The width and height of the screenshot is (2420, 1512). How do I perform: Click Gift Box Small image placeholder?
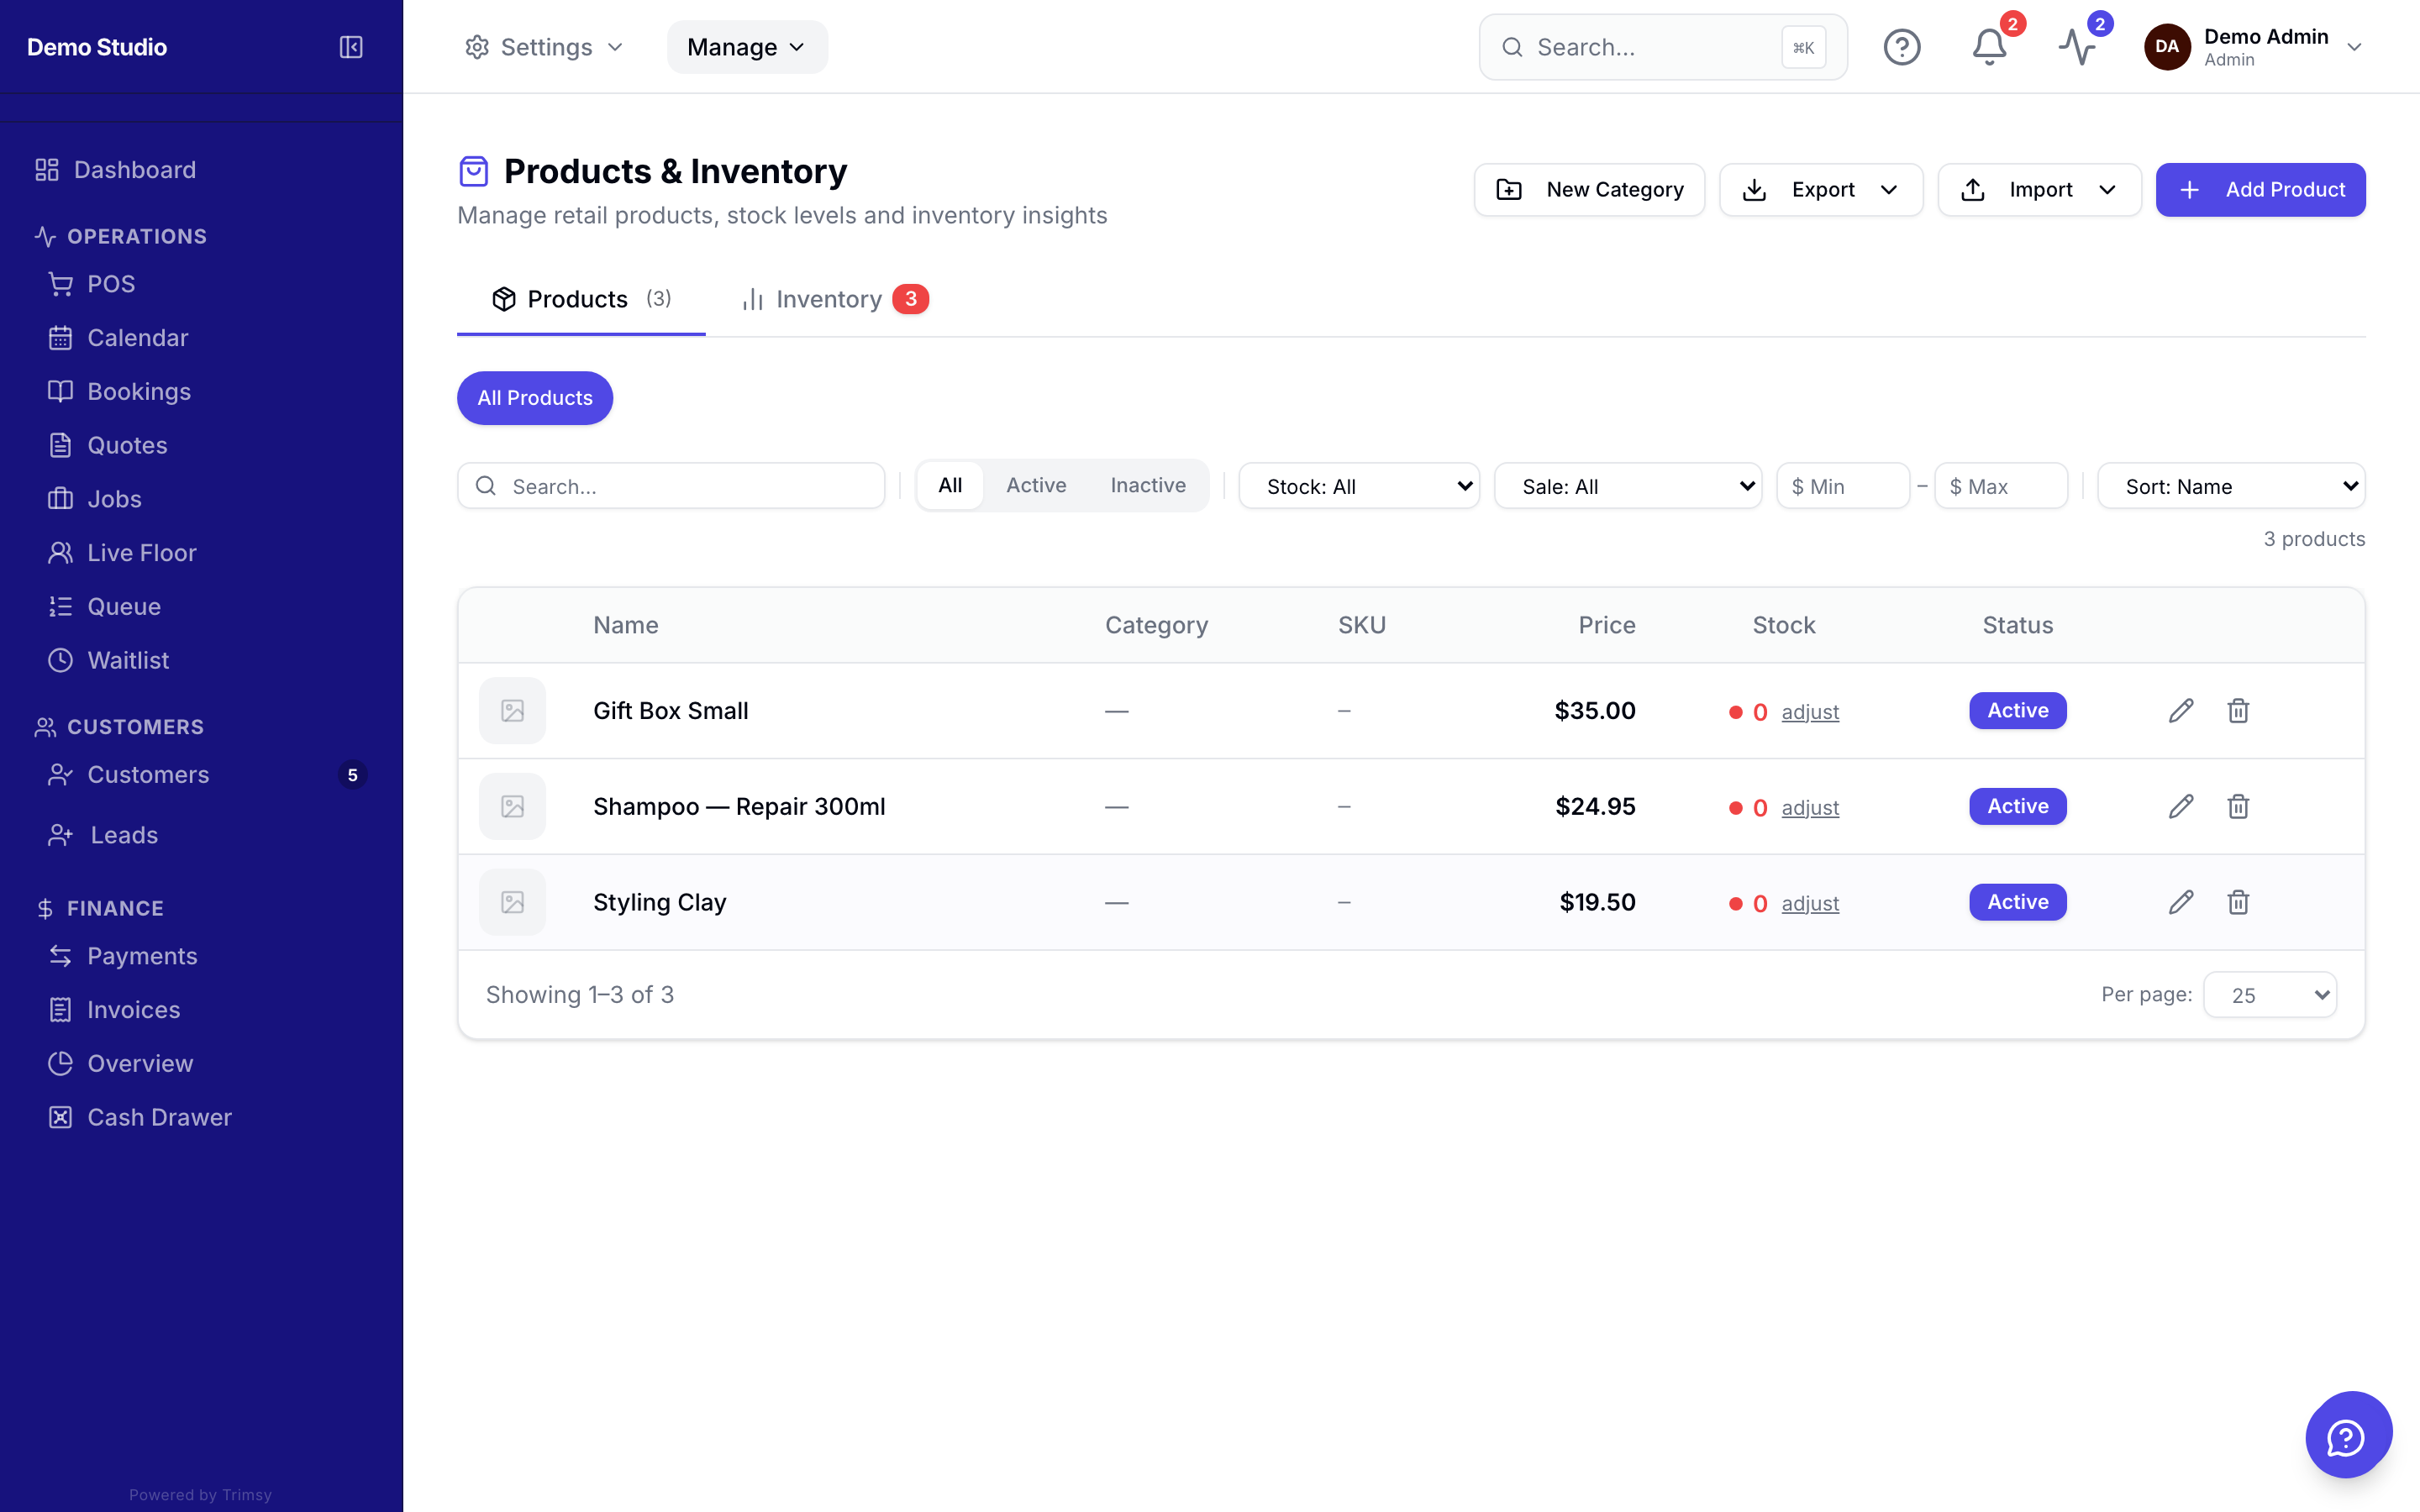click(512, 710)
